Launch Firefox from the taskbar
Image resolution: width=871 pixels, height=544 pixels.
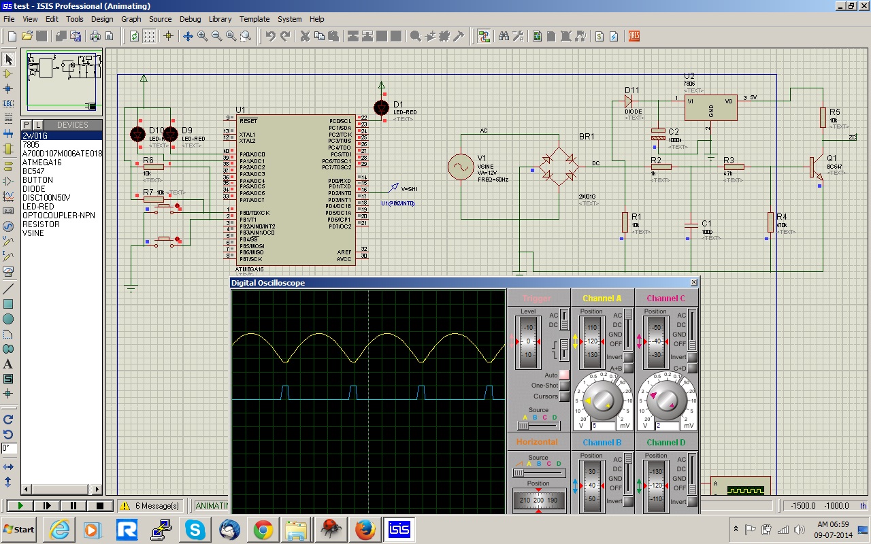[x=365, y=529]
